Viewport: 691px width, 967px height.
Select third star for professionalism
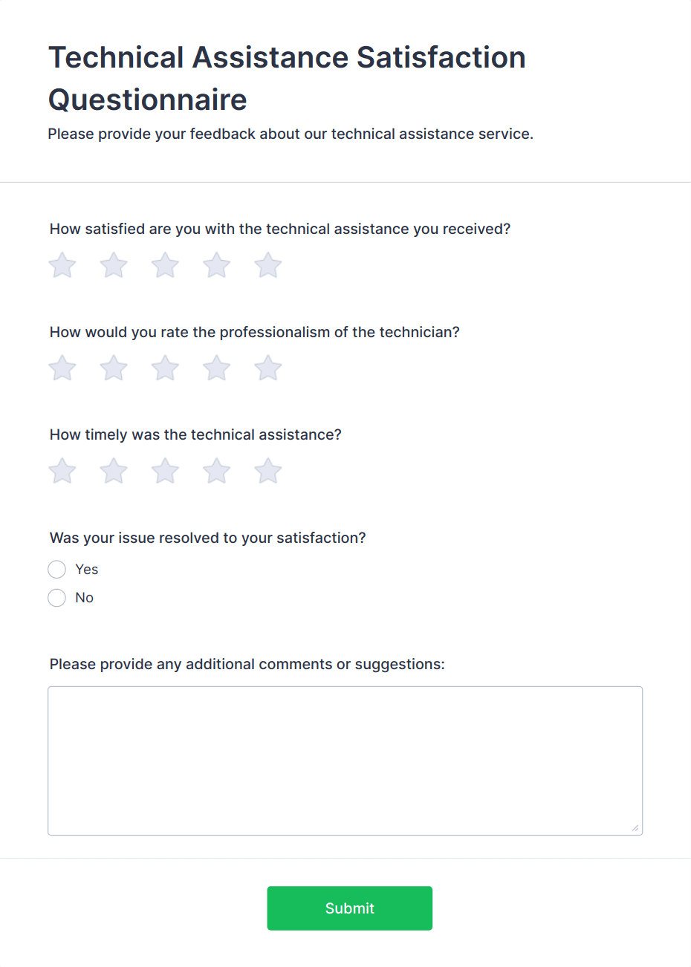click(x=165, y=368)
